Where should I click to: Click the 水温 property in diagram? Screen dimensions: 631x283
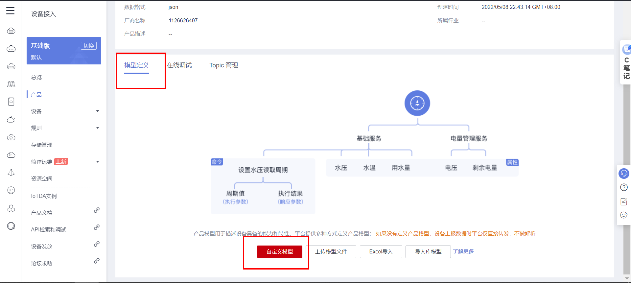(x=369, y=168)
